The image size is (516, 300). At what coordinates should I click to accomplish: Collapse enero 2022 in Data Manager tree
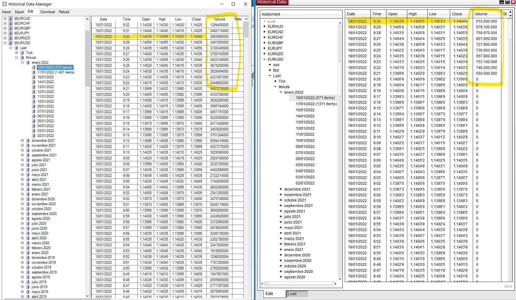click(22, 62)
